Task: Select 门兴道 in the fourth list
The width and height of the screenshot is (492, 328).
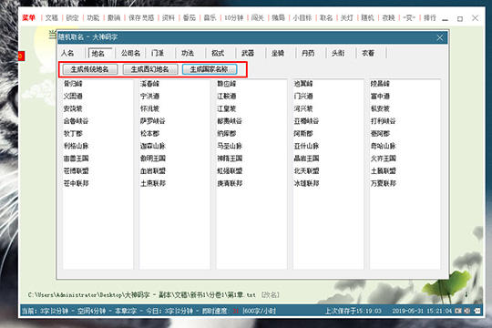Action: tap(303, 96)
